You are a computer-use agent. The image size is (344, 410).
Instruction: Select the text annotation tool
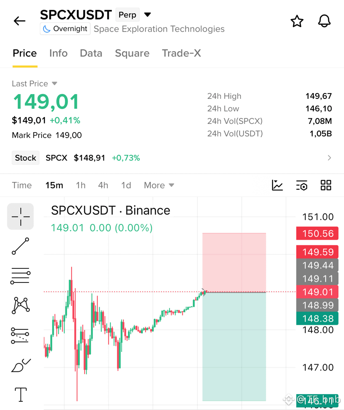click(x=21, y=394)
